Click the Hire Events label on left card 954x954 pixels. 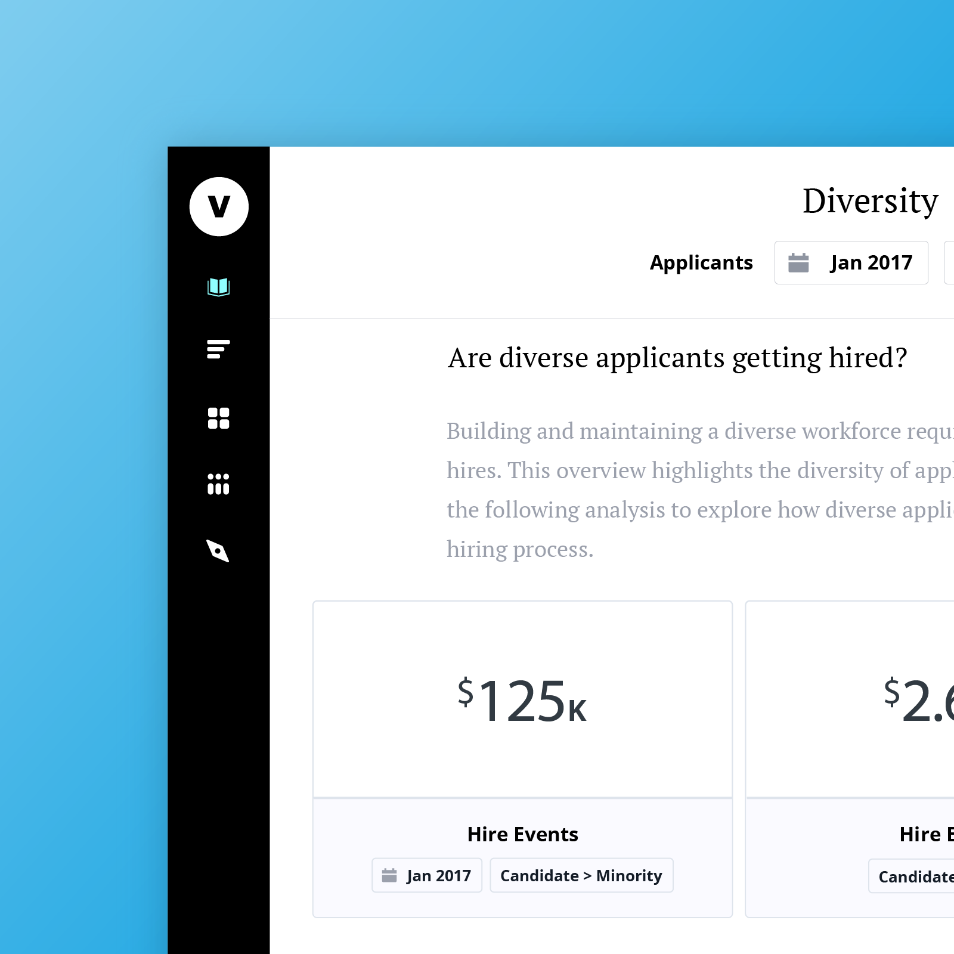pos(523,834)
